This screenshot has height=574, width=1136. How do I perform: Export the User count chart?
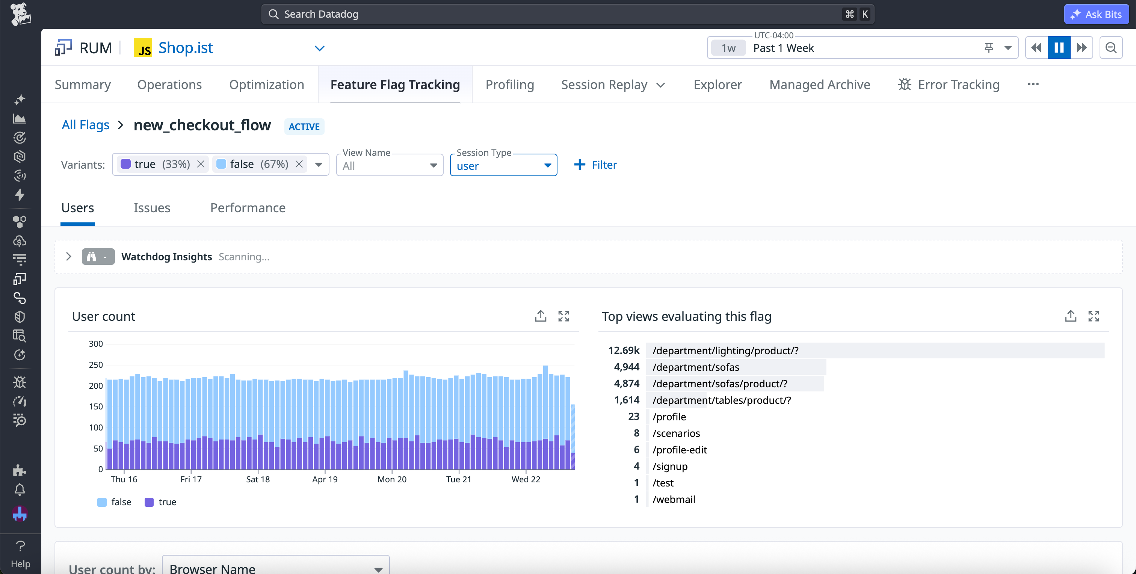click(x=541, y=316)
